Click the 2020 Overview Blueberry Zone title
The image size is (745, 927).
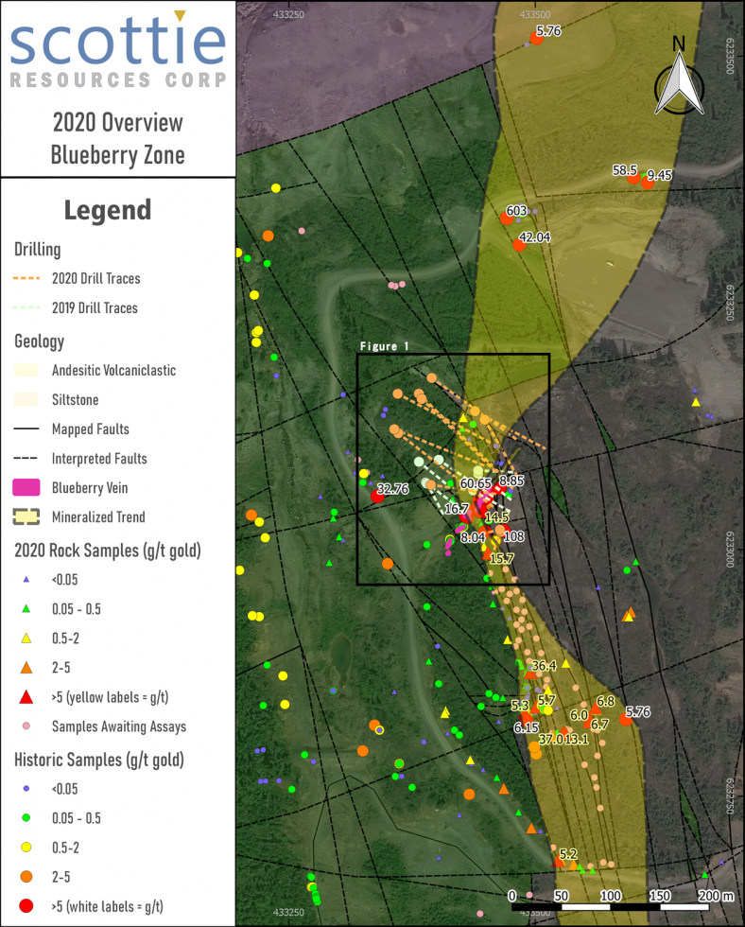click(117, 138)
